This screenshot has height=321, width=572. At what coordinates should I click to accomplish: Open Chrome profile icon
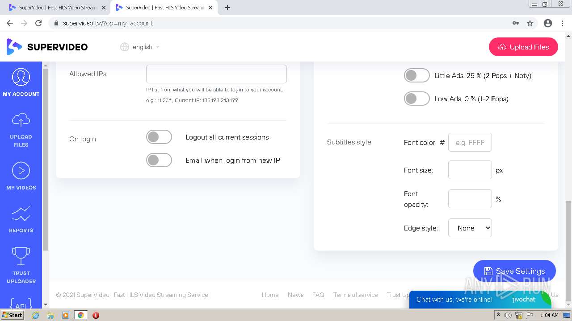pyautogui.click(x=548, y=23)
